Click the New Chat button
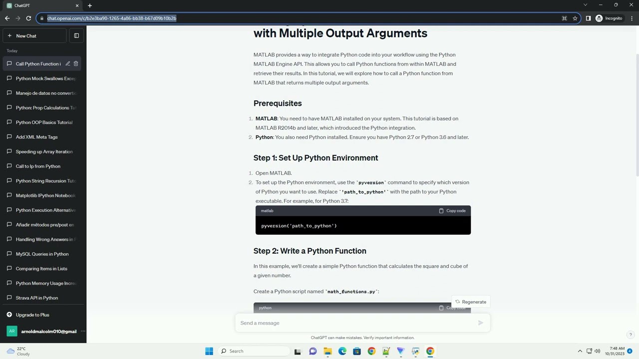Screen dimensions: 639x359 (x=34, y=36)
